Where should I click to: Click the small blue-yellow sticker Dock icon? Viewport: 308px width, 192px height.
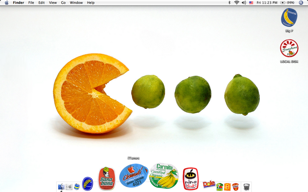pos(77,187)
